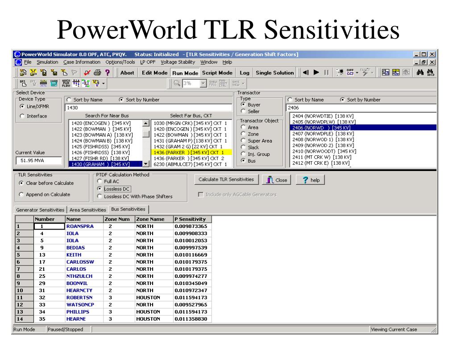Choose Sort by Name for device buses
457x342 pixels.
click(69, 100)
